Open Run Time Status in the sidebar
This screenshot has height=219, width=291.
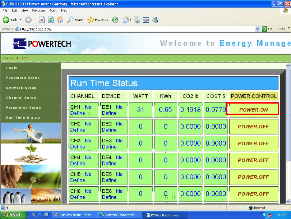31,118
